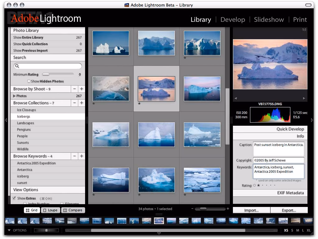Go to previous photo in preview panel

coord(236,98)
